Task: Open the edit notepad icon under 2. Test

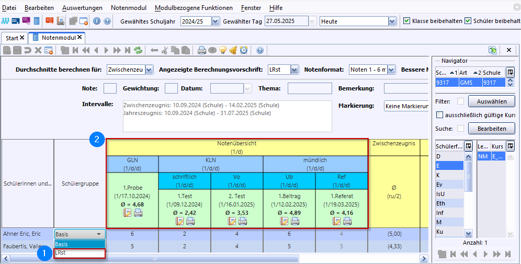Action: coord(232,221)
